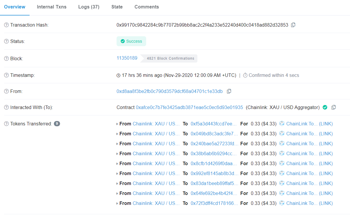Image resolution: width=350 pixels, height=216 pixels.
Task: Click help icon beside Interacted With label
Action: tap(6, 107)
